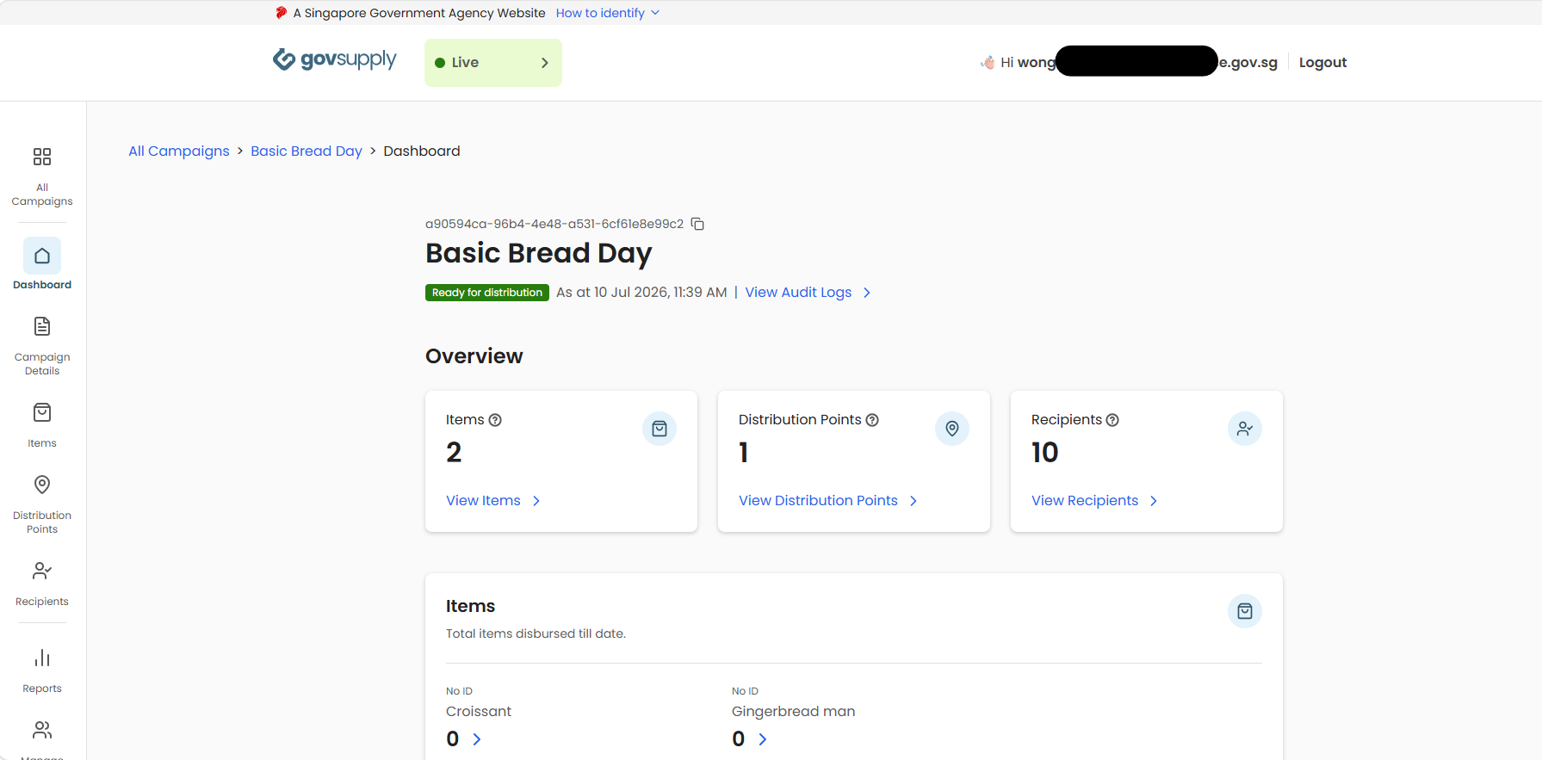Viewport: 1542px width, 760px height.
Task: Click help icon next to Distribution Points
Action: pyautogui.click(x=872, y=420)
